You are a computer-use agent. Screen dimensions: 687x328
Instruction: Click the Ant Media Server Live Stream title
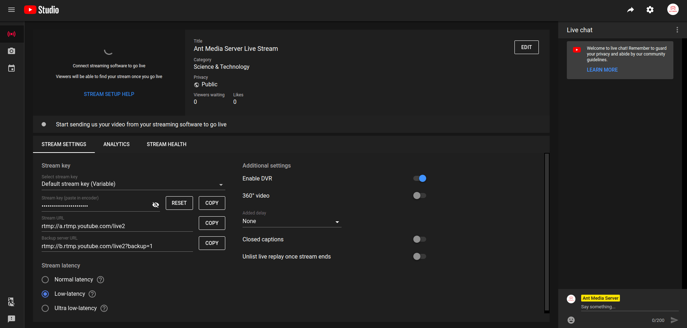click(236, 49)
